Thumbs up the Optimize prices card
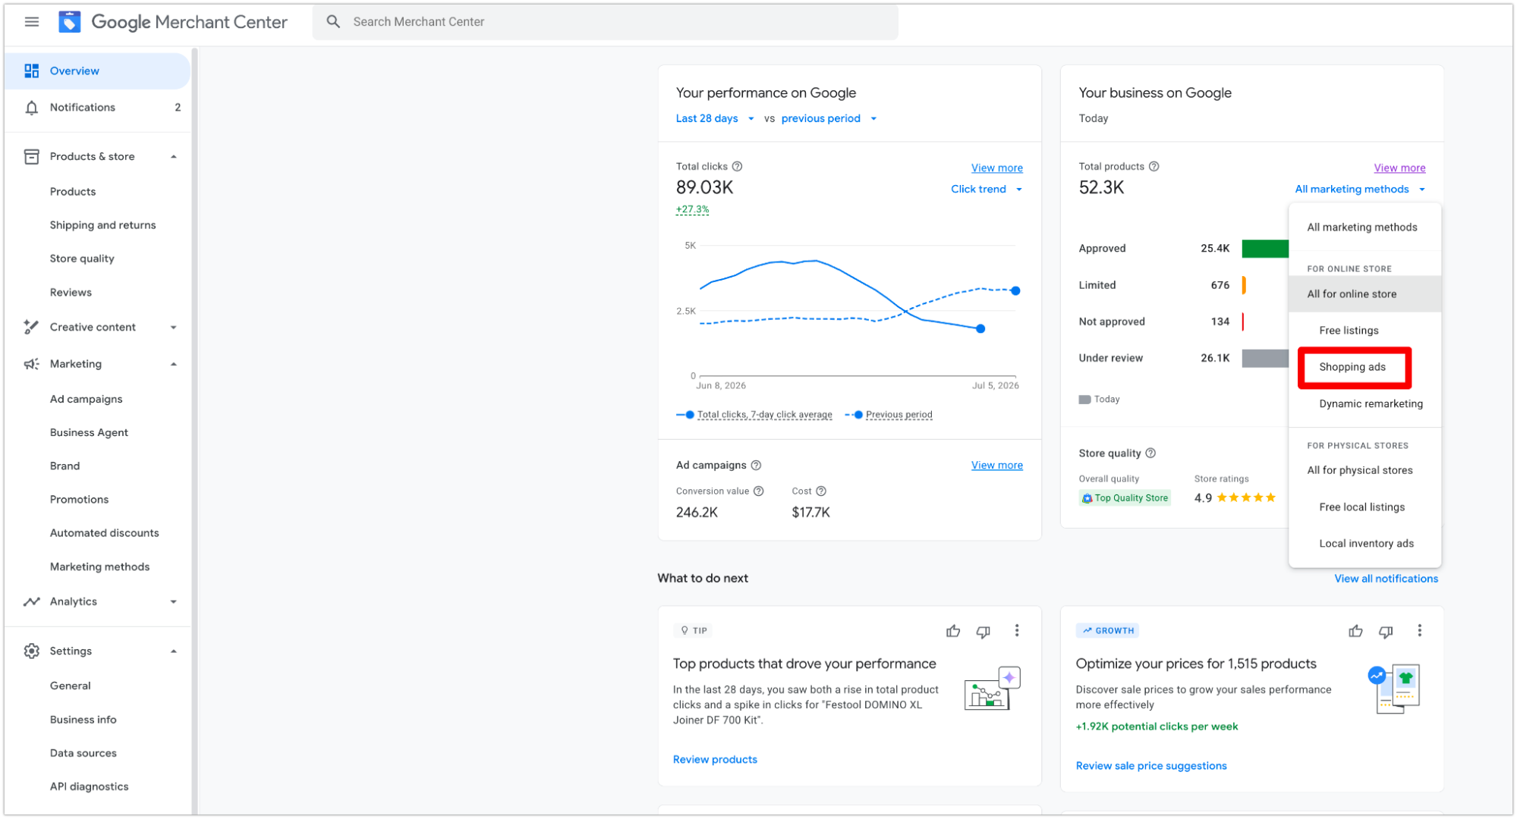Image resolution: width=1517 pixels, height=819 pixels. [x=1355, y=631]
